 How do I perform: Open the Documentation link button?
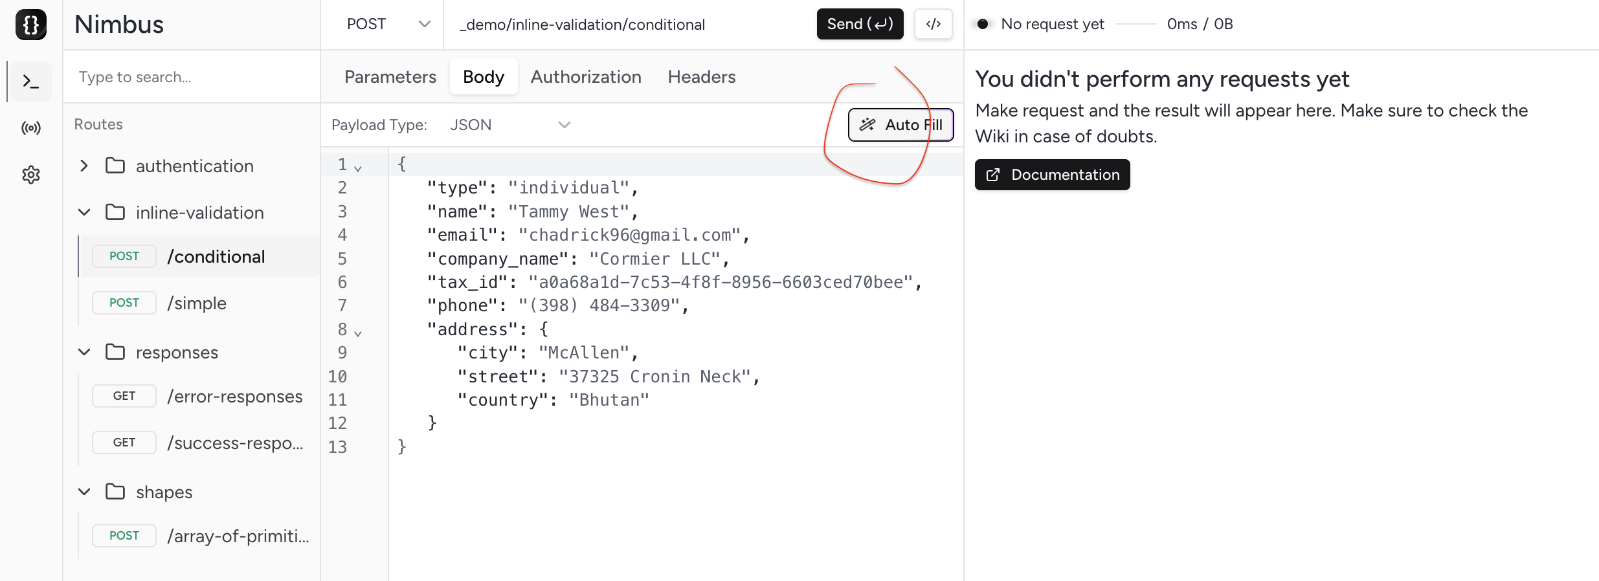1052,175
